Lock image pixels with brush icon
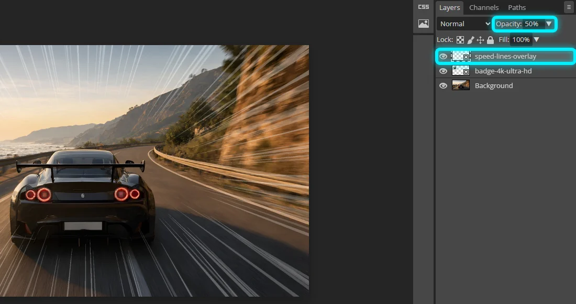The width and height of the screenshot is (576, 304). coord(470,40)
